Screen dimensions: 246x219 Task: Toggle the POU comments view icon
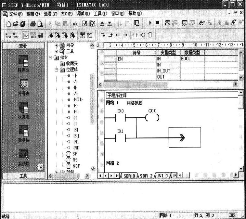click(26, 35)
